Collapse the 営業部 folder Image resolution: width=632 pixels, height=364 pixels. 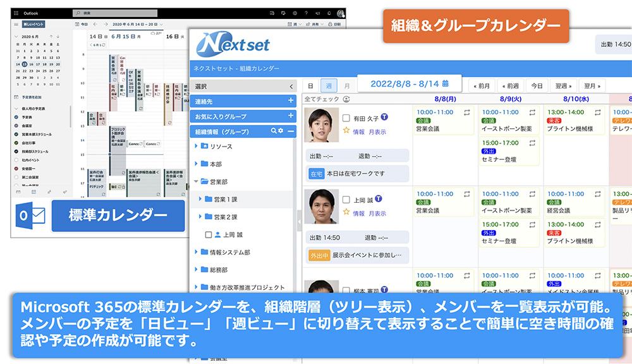click(197, 181)
